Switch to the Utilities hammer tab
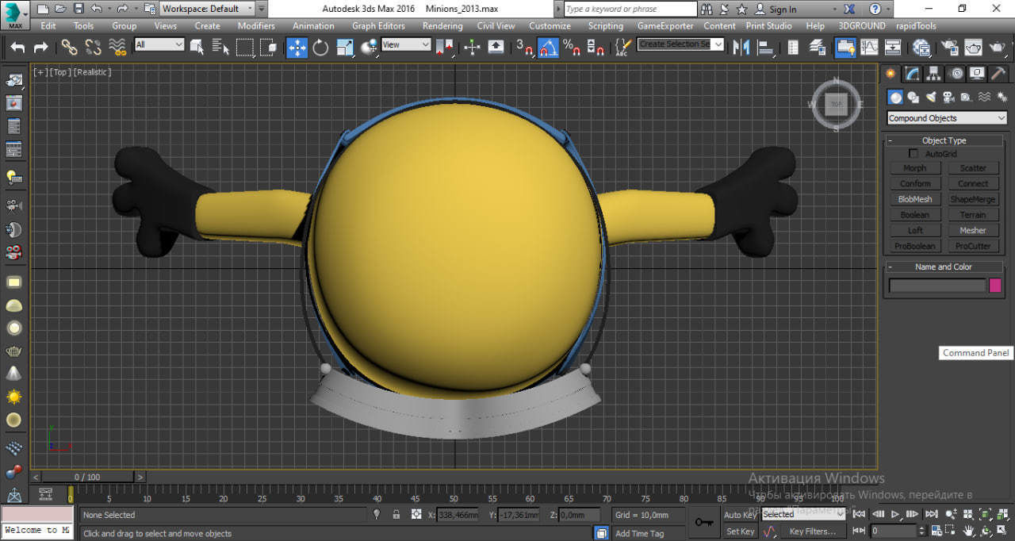Screen dimensions: 1015x541 998,74
